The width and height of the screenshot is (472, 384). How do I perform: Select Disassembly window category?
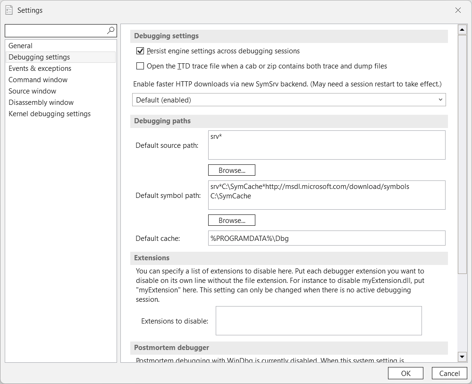41,102
